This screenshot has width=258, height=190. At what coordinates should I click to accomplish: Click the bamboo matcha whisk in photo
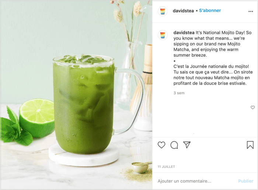(143, 81)
